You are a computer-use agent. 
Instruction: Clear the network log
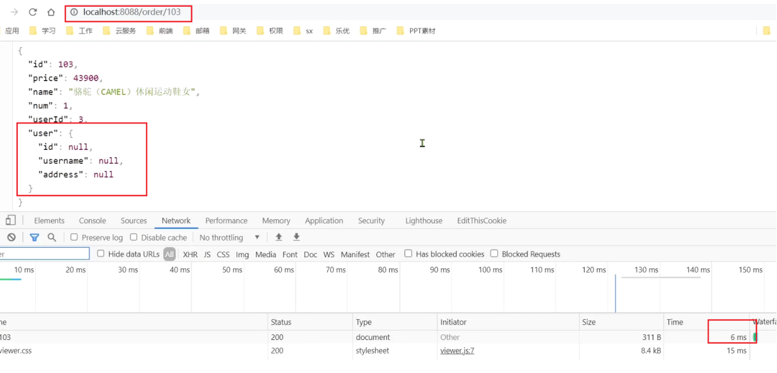(x=11, y=237)
